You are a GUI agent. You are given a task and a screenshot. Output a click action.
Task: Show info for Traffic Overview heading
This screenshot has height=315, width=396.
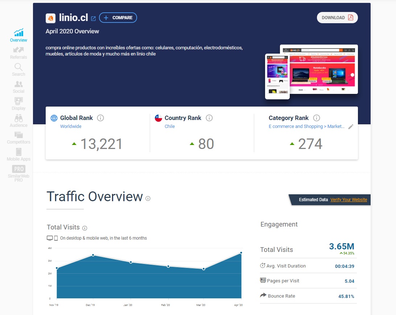tap(148, 199)
